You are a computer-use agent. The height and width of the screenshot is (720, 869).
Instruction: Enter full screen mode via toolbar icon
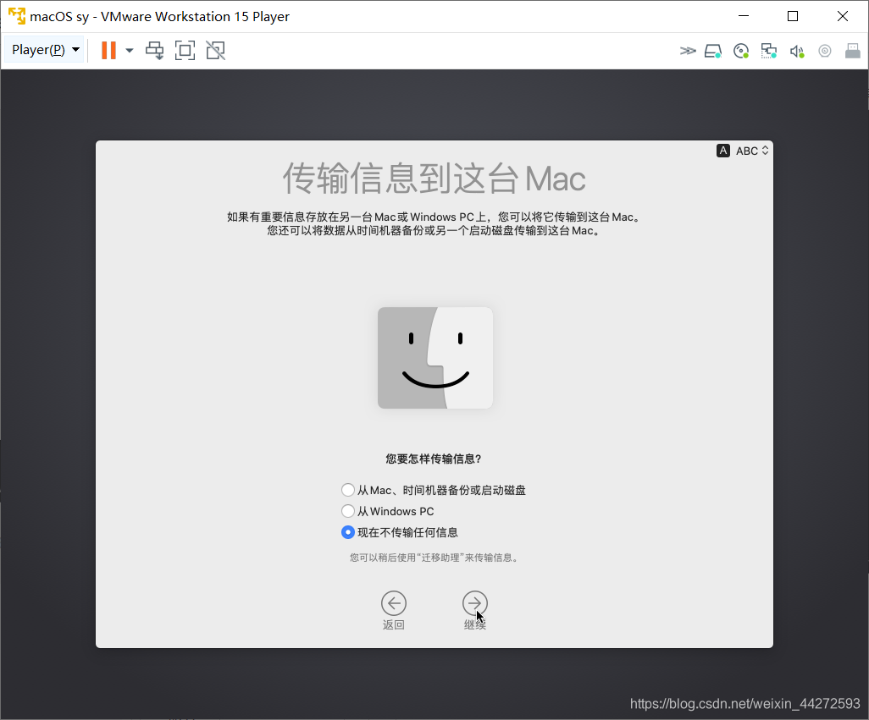[185, 51]
